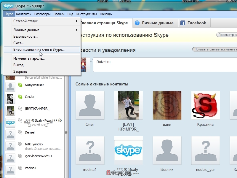The height and width of the screenshot is (178, 237).
Task: Select Внести деньги на счет в Skype
Action: 39,50
